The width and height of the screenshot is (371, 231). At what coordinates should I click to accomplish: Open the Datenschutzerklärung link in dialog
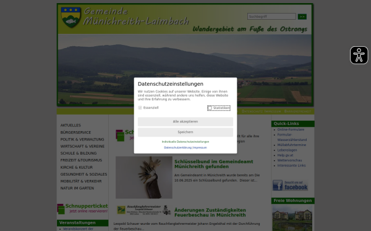pyautogui.click(x=177, y=148)
